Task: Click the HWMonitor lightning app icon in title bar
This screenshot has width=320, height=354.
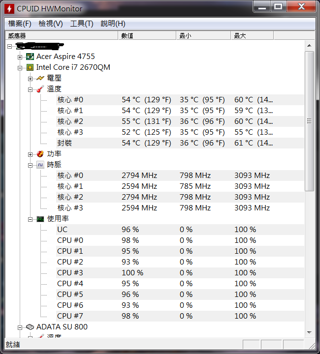Action: pos(9,8)
